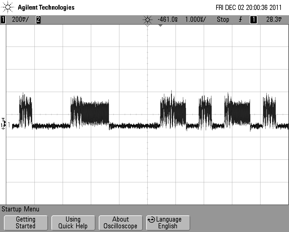Open the Getting Started softkey
The width and height of the screenshot is (289, 232).
tap(26, 223)
